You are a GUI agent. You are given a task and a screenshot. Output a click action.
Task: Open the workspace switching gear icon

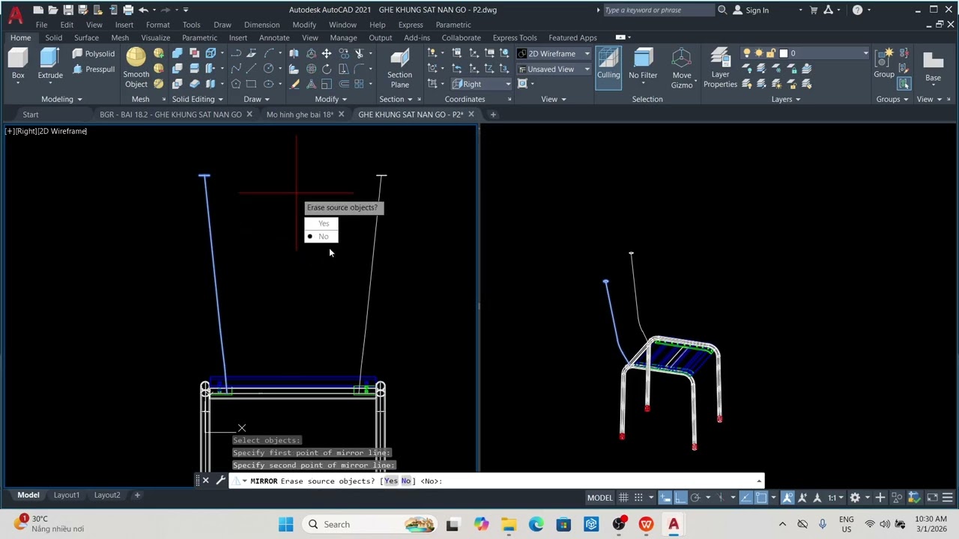pyautogui.click(x=855, y=497)
